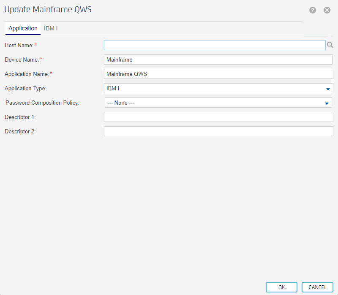Click the Device Name field containing Mainframe
The width and height of the screenshot is (338, 295).
click(218, 60)
